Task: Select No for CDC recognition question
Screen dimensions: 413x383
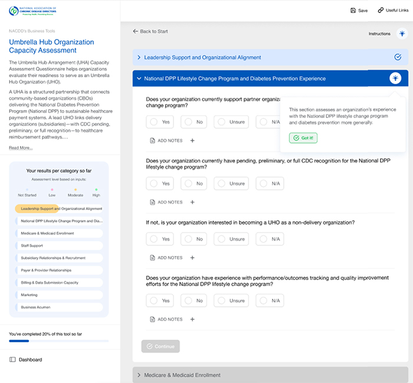Action: pyautogui.click(x=194, y=184)
